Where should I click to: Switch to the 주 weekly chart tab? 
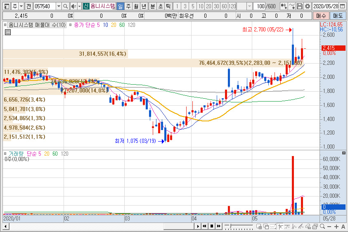point(128,6)
